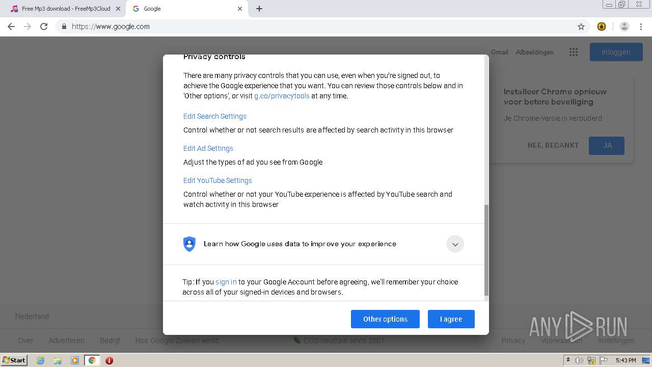Click the 5:43 PM system clock
The width and height of the screenshot is (652, 367).
point(626,360)
